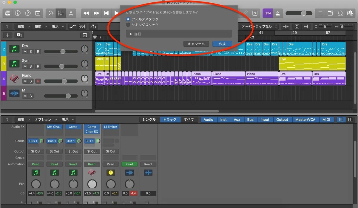Toggle the 1234 count-in button
Image resolution: width=358 pixels, height=208 pixels.
[268, 13]
